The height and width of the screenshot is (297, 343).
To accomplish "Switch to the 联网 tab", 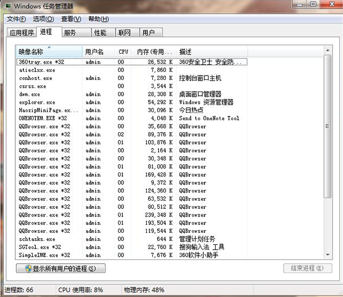I will 124,33.
